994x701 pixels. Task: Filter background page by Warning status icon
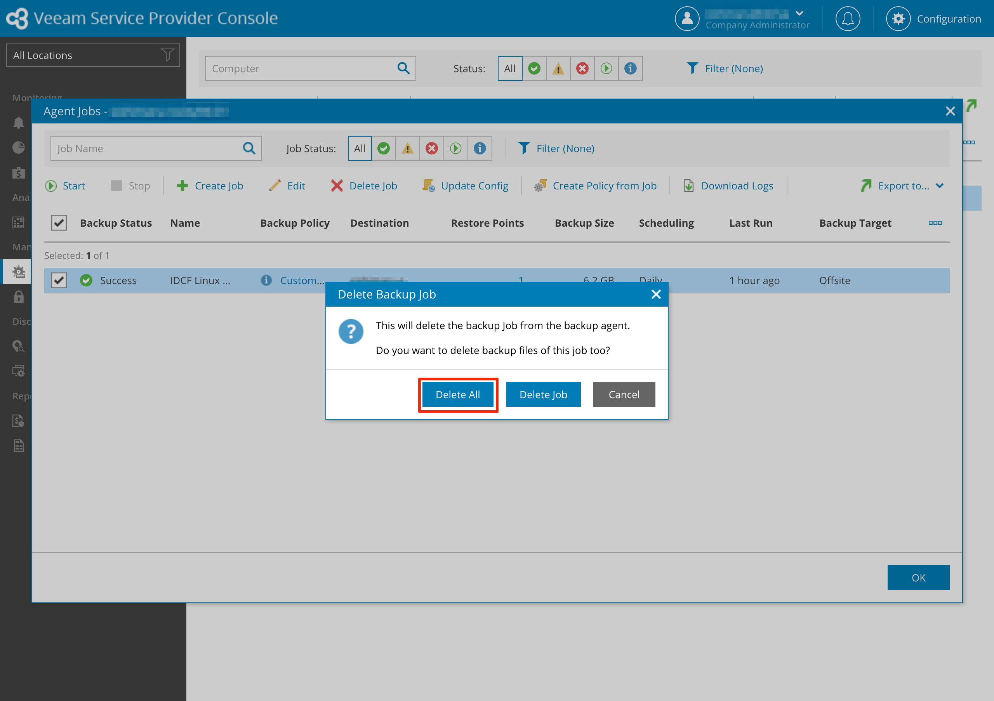pos(558,68)
